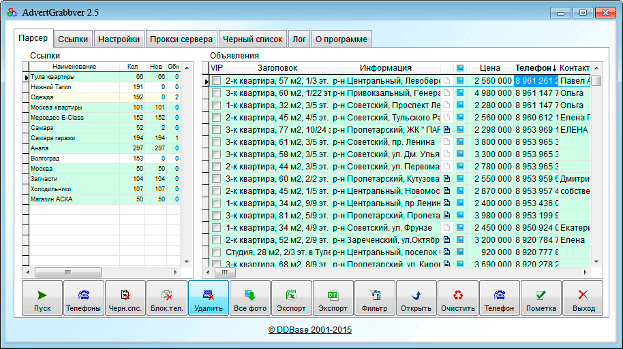Export to DIF with the Экспорт button
Image resolution: width=623 pixels, height=349 pixels.
[x=333, y=298]
